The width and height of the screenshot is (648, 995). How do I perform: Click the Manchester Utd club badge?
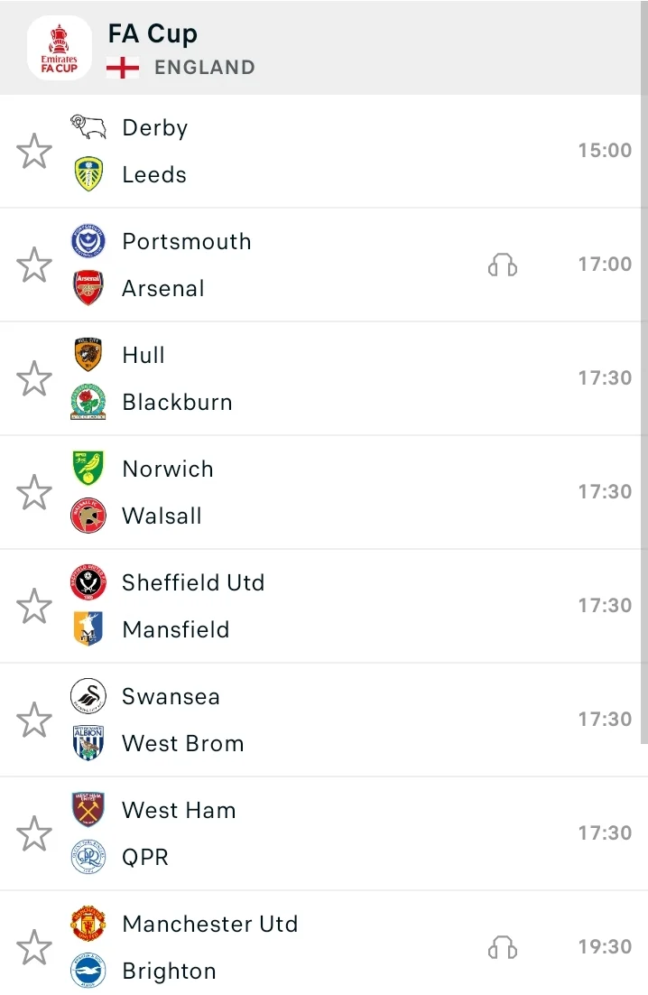88,924
